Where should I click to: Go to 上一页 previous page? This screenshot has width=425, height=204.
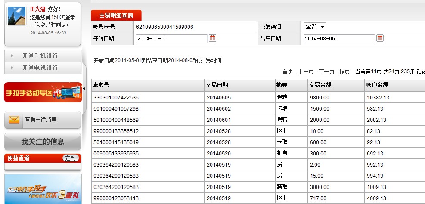(x=306, y=71)
